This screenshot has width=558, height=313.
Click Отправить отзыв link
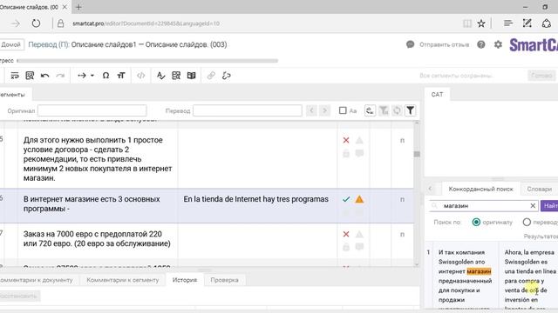coord(444,44)
